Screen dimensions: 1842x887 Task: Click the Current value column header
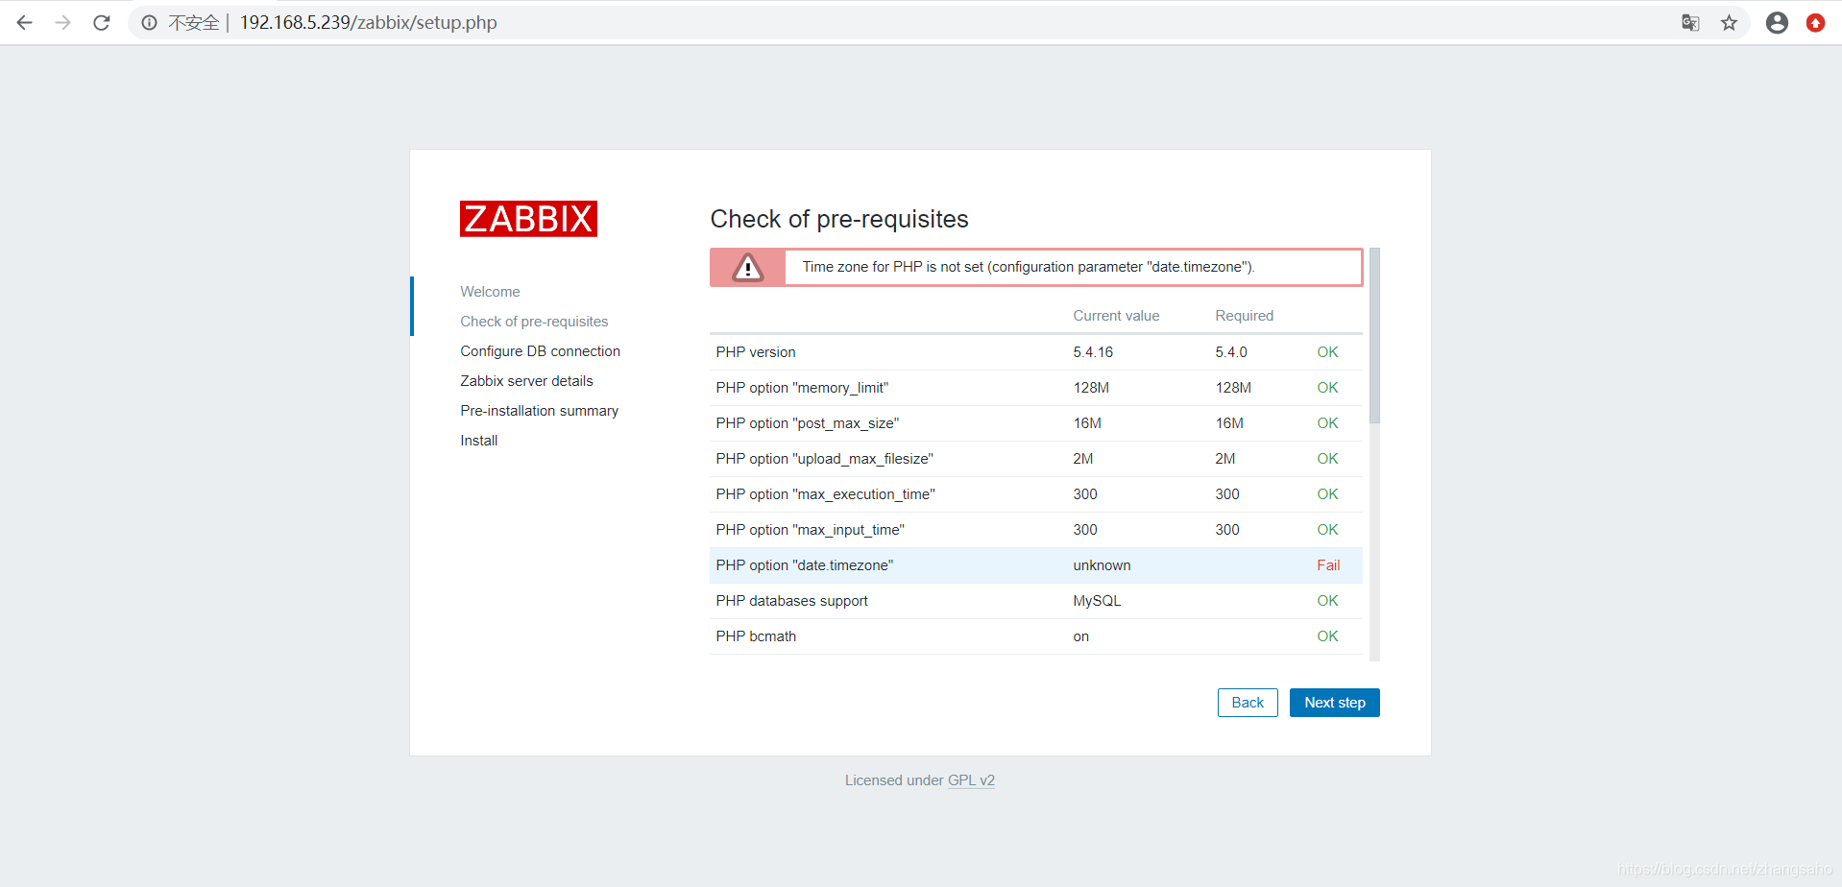pyautogui.click(x=1116, y=316)
